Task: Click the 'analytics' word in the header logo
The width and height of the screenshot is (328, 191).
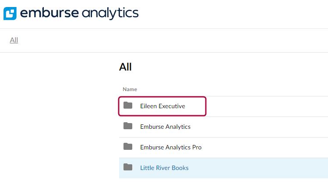Action: 110,14
